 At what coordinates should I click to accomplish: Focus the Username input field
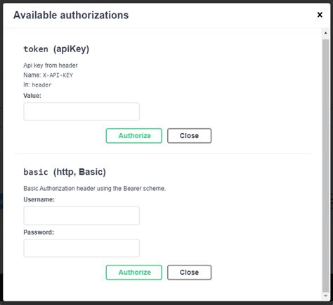[81, 216]
